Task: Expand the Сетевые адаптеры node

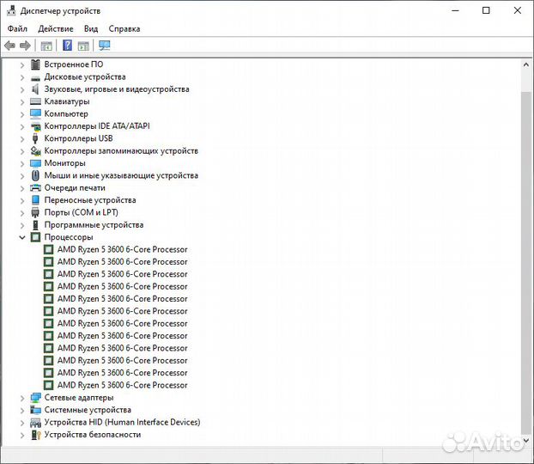Action: click(22, 398)
